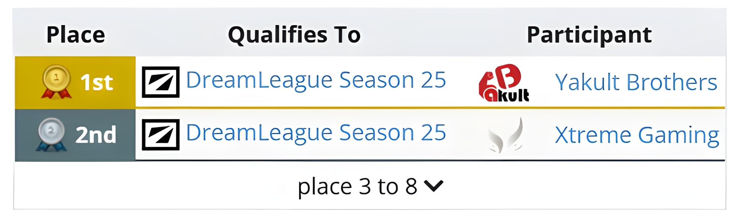The image size is (740, 222).
Task: Click the Qualifies To column header
Action: (294, 34)
